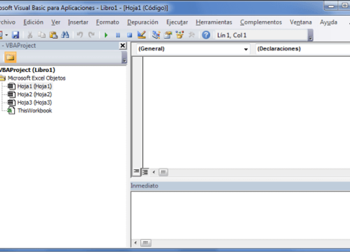Click the Undo arrow icon
Image resolution: width=350 pixels, height=252 pixels.
click(80, 35)
